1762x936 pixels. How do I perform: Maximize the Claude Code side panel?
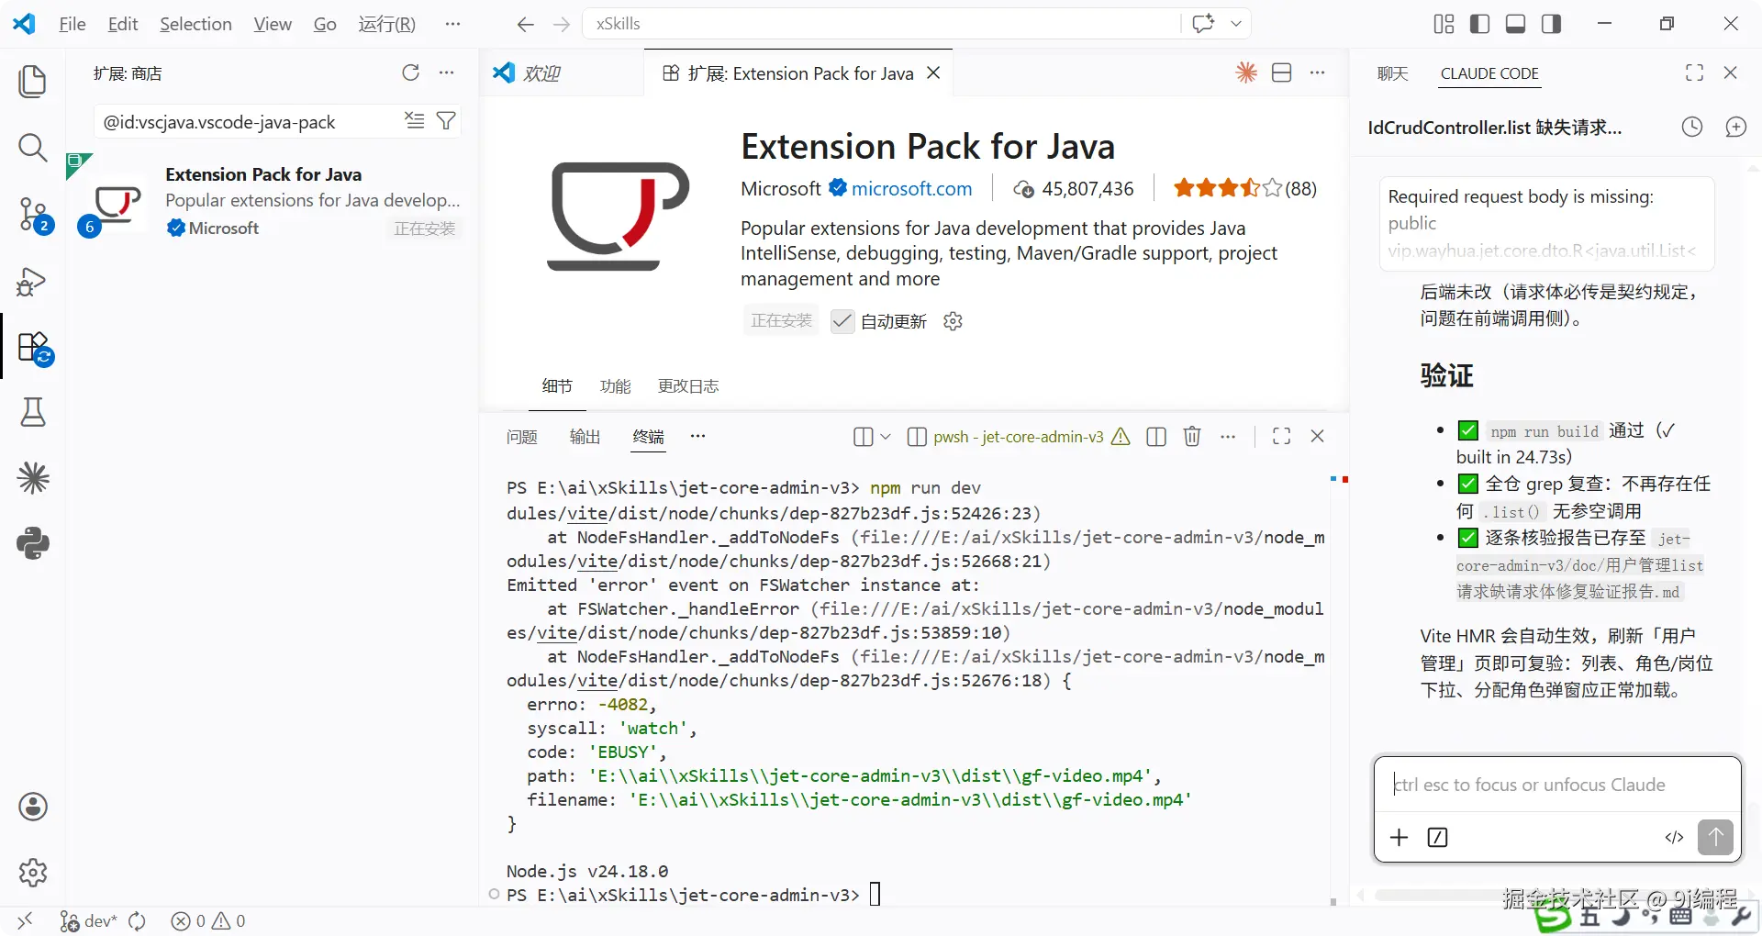(1695, 72)
